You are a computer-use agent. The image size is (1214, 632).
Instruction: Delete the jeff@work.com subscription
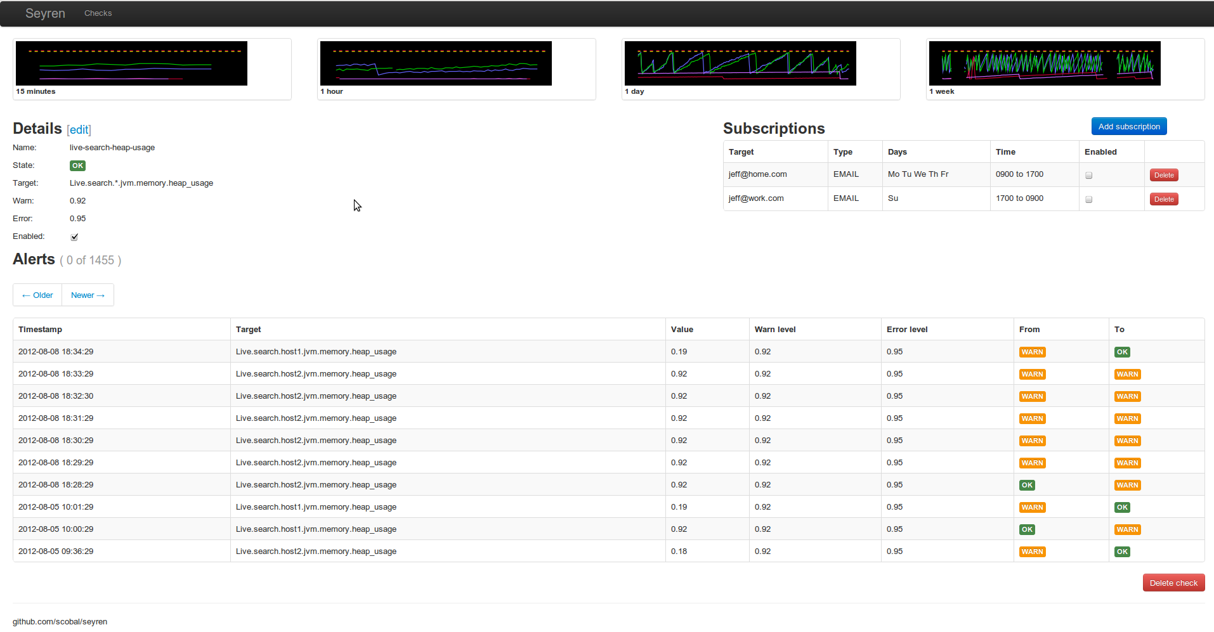(1164, 199)
